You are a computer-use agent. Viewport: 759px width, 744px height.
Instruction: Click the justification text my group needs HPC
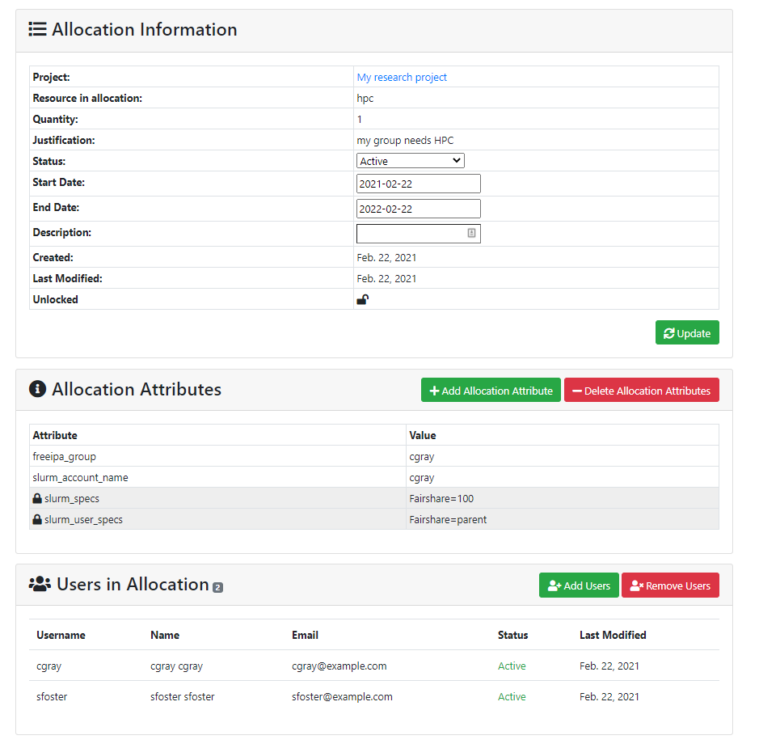point(405,141)
